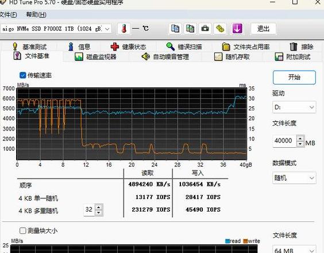Image resolution: width=324 pixels, height=253 pixels.
Task: Click the 读取 column header
Action: click(x=148, y=172)
